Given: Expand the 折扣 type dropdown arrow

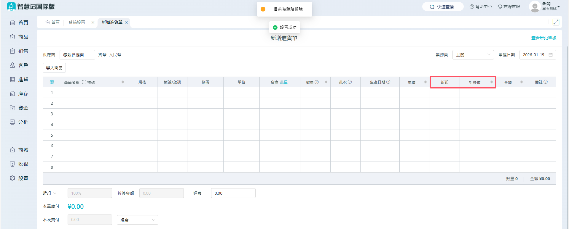Looking at the screenshot, I should click(x=55, y=193).
